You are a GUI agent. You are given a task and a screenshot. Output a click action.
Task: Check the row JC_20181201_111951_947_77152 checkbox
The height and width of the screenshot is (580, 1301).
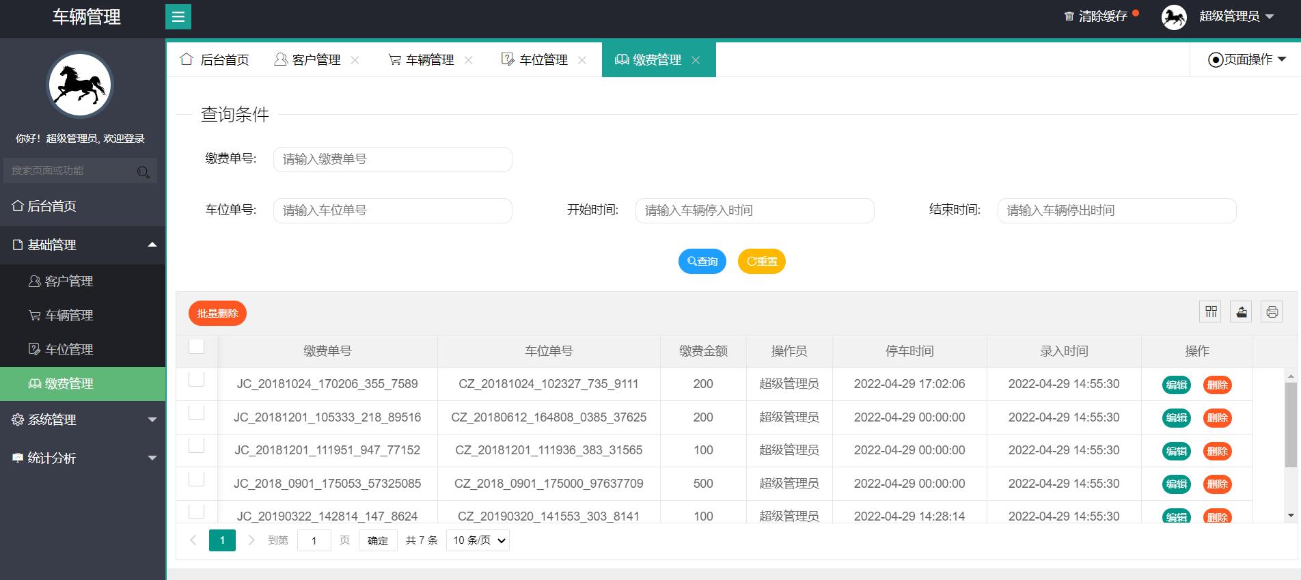(196, 445)
